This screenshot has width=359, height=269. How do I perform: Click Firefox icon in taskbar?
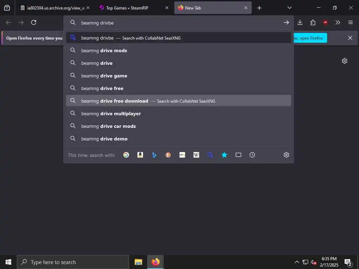click(155, 262)
